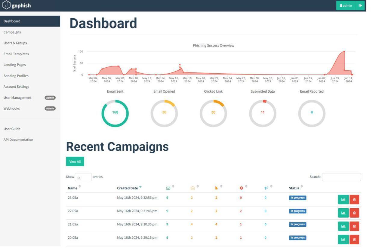Sort campaigns by Name column
385x248 pixels.
(72, 188)
